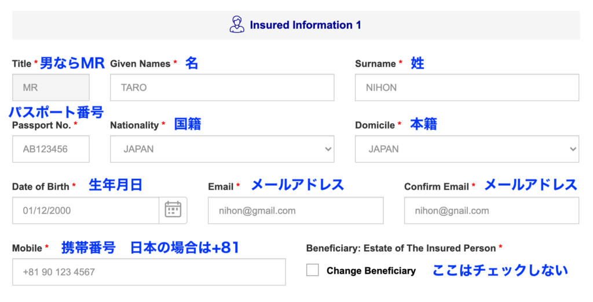Open the Title field showing MR
593x302 pixels.
51,87
